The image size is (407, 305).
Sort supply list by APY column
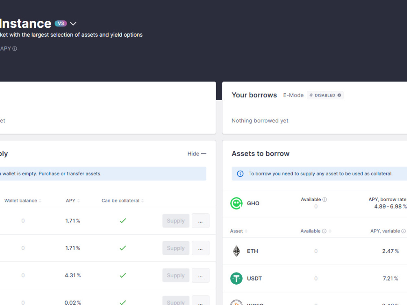point(73,201)
